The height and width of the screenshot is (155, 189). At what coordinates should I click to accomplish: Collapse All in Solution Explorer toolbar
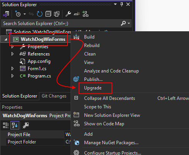point(48,14)
